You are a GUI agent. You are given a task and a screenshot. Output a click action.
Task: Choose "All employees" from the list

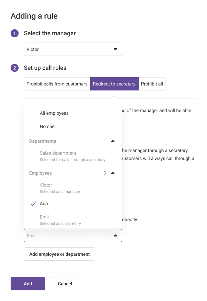54,113
